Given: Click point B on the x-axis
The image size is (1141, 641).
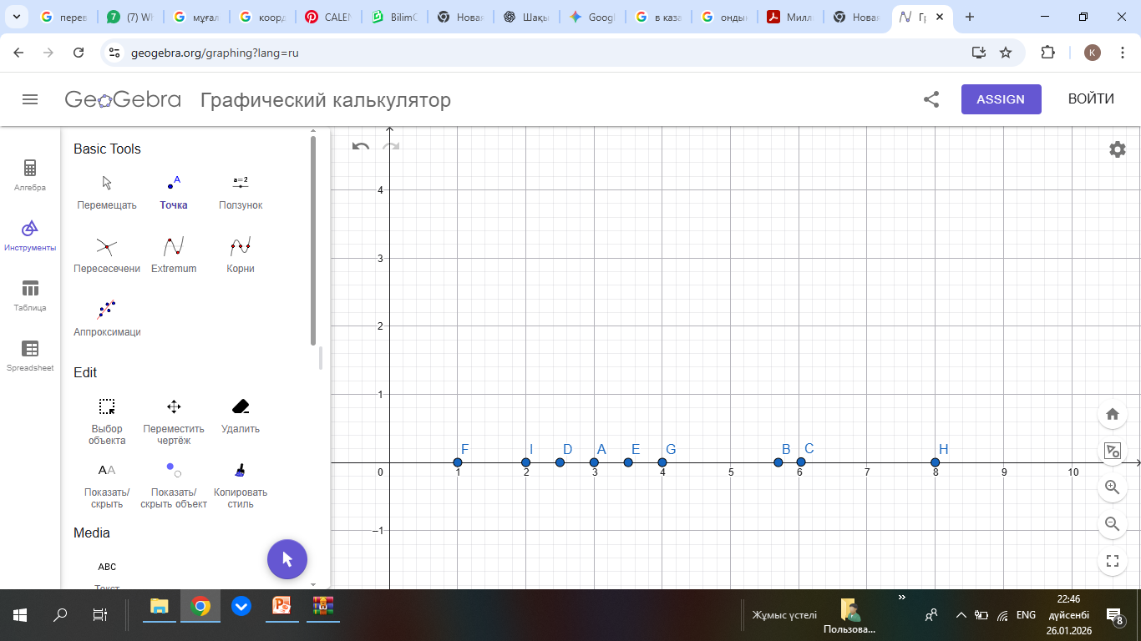Looking at the screenshot, I should point(778,462).
